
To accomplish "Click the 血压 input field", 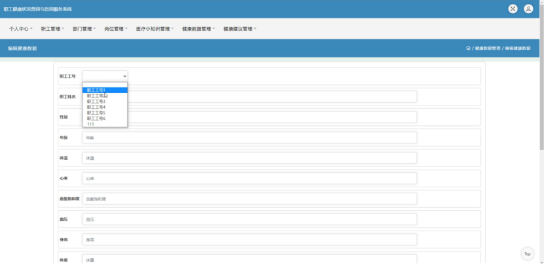I will (250, 219).
